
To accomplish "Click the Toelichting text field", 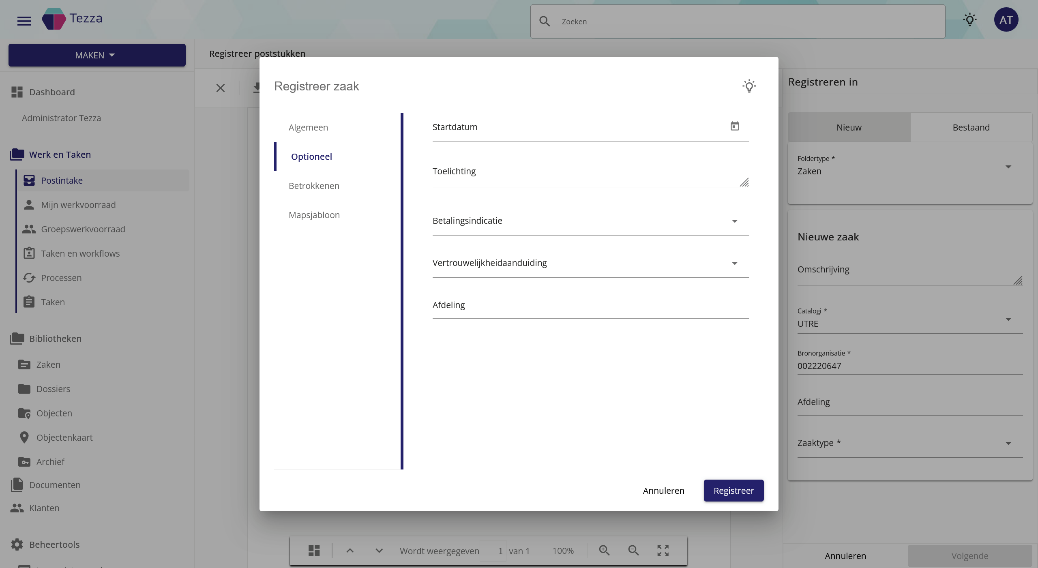I will [x=584, y=172].
